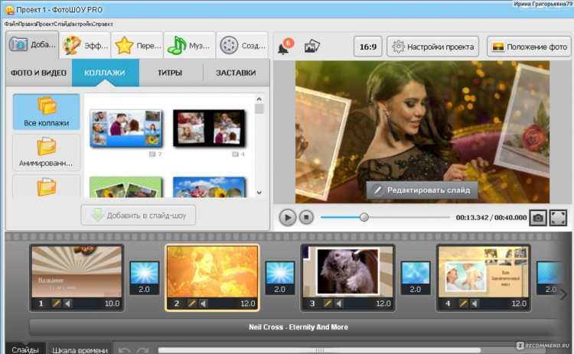Image resolution: width=574 pixels, height=354 pixels.
Task: Open the Создать tab with film reel icon
Action: 243,46
